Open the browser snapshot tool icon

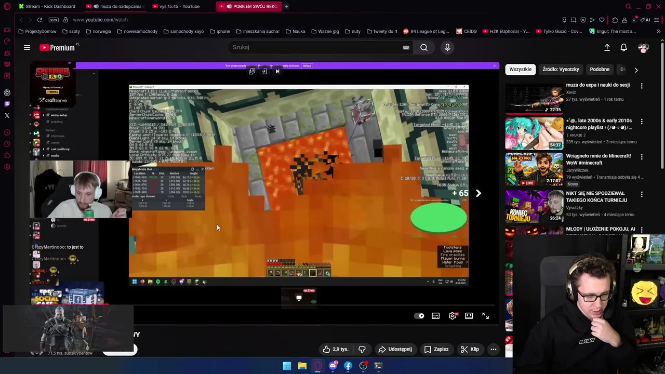[574, 20]
